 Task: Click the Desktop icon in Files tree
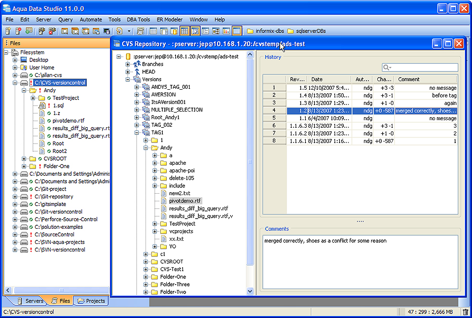(24, 60)
